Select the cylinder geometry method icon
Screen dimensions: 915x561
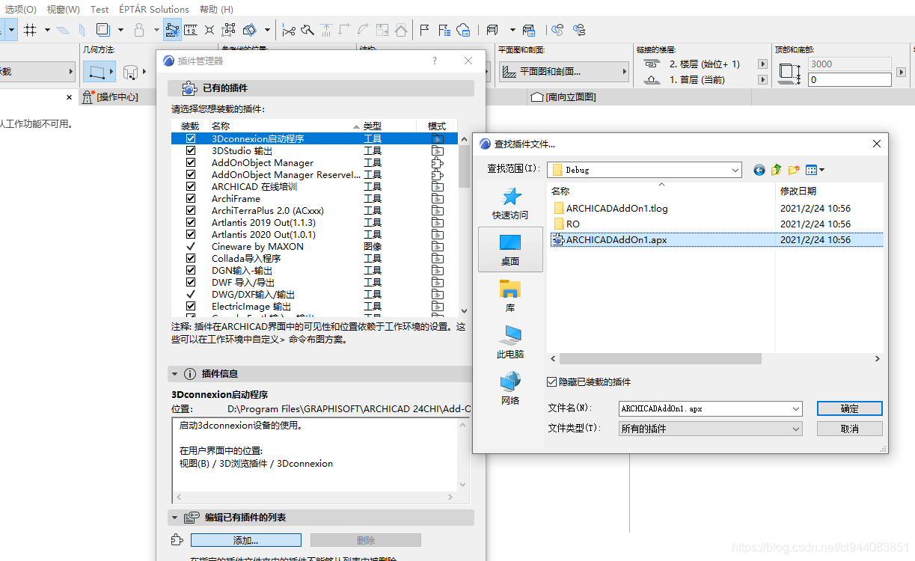pos(129,72)
